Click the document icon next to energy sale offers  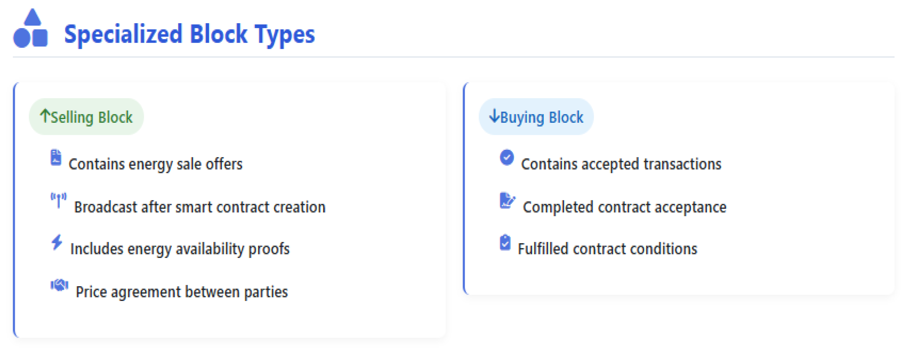click(56, 158)
